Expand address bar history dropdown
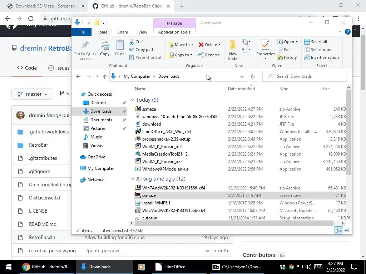This screenshot has height=274, width=366. [242, 76]
